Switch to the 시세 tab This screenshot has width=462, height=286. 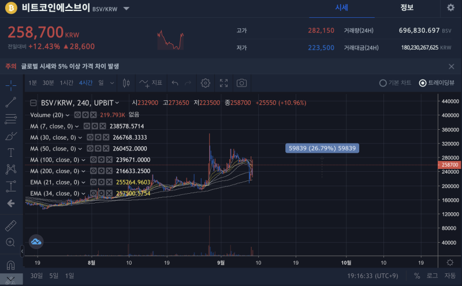click(342, 8)
